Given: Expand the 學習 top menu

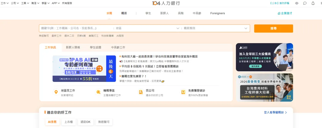Looking at the screenshot, I should tap(45, 3).
